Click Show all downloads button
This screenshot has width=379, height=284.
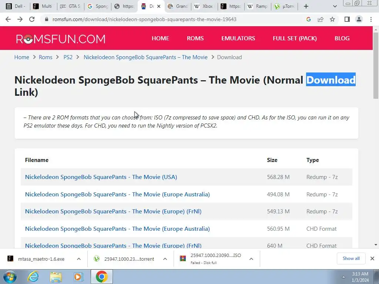(x=351, y=258)
